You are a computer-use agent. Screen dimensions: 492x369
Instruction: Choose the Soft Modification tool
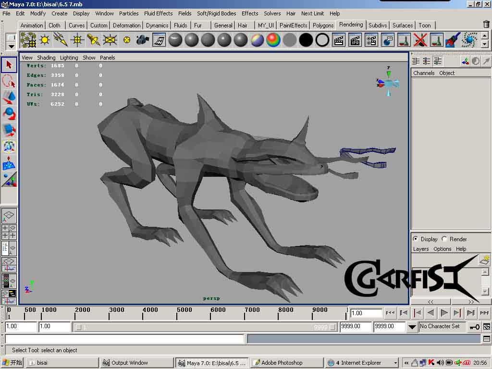pyautogui.click(x=9, y=162)
